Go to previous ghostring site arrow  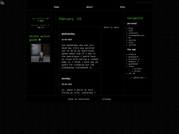click(x=132, y=78)
